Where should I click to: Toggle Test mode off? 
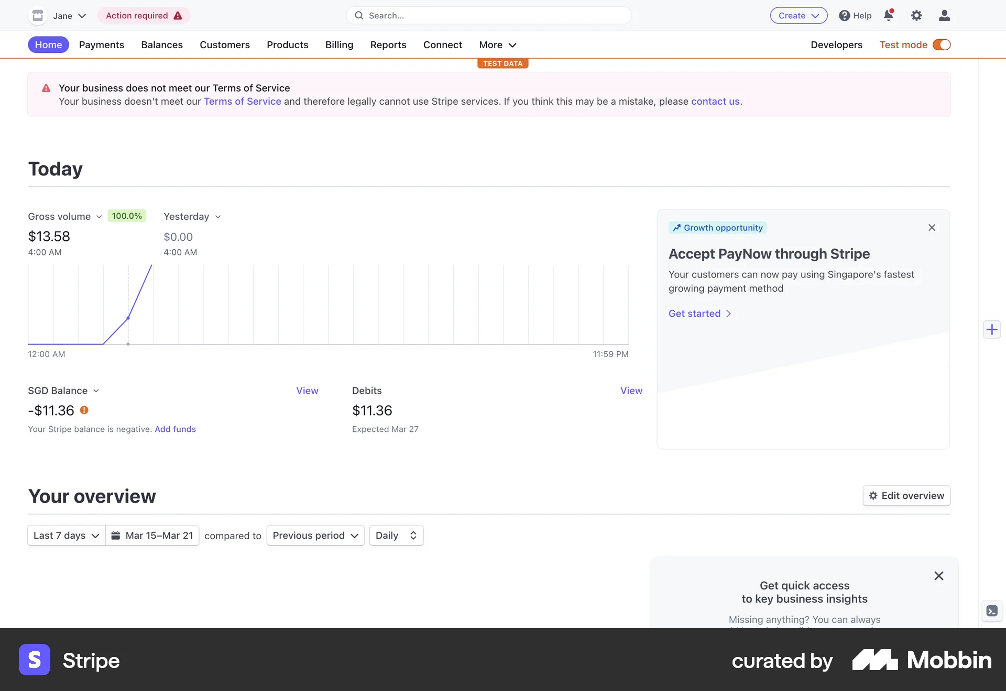[x=942, y=44]
